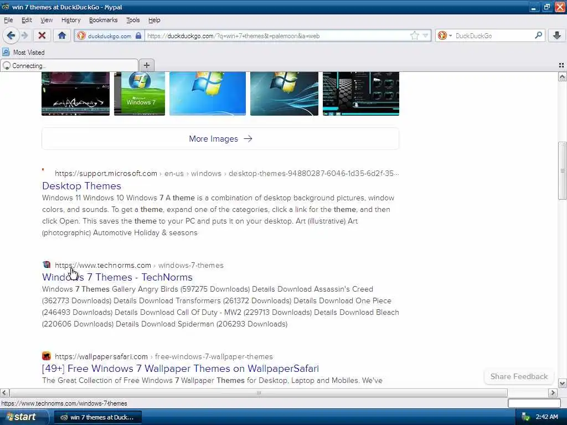Open the File menu
567x425 pixels.
click(x=8, y=20)
